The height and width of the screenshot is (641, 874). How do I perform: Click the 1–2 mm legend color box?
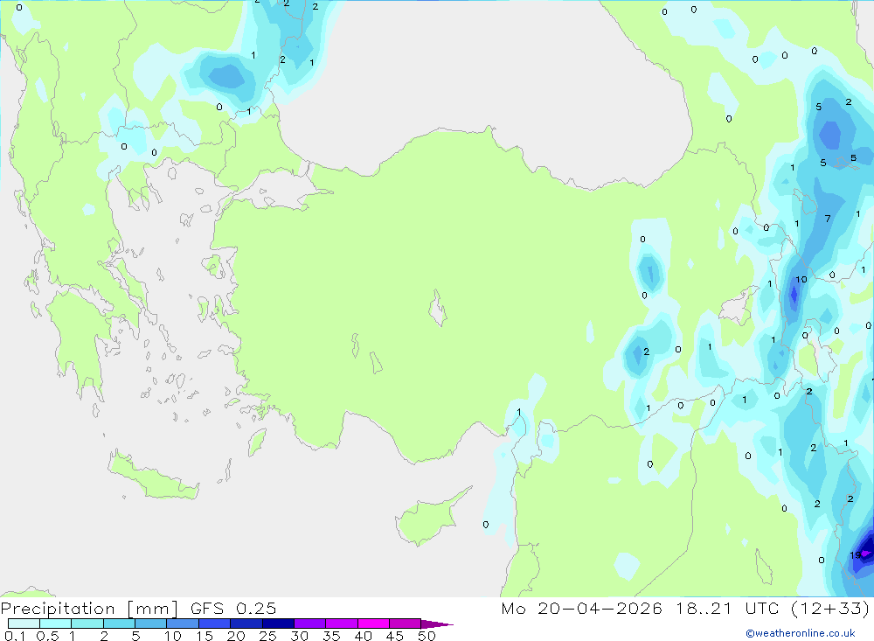pyautogui.click(x=87, y=624)
